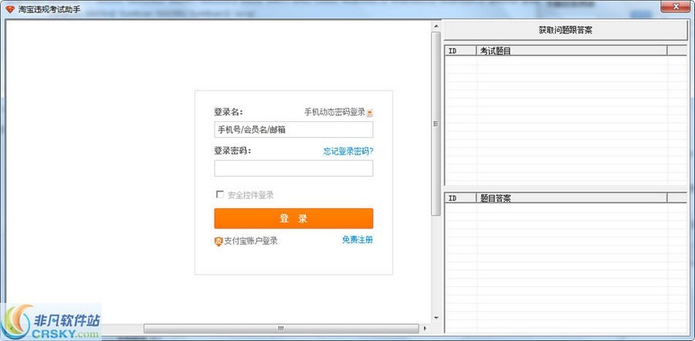Click the horizontal scrollbar thumb
Viewport: 695px width, 341px height.
click(281, 328)
